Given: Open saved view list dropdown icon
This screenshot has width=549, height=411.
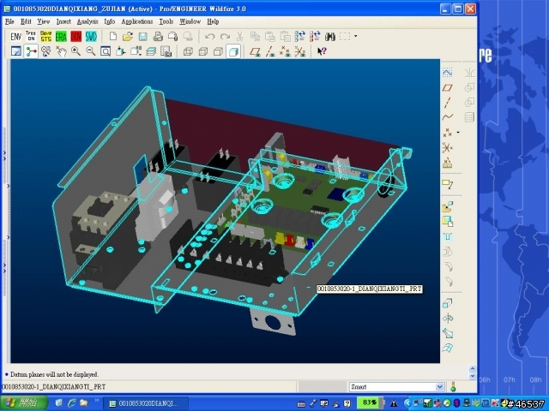Looking at the screenshot, I should pos(136,51).
